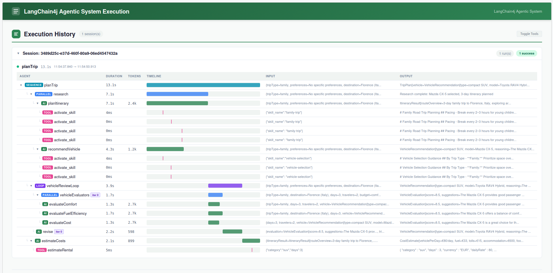The image size is (553, 273).
Task: Collapse the vehicleEvaluators tree node
Action: click(x=37, y=195)
